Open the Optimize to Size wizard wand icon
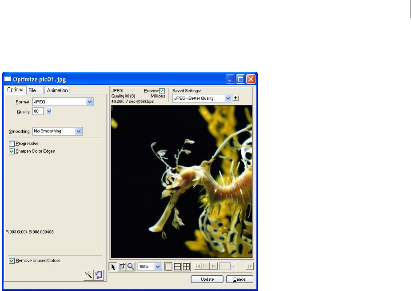 pyautogui.click(x=88, y=275)
